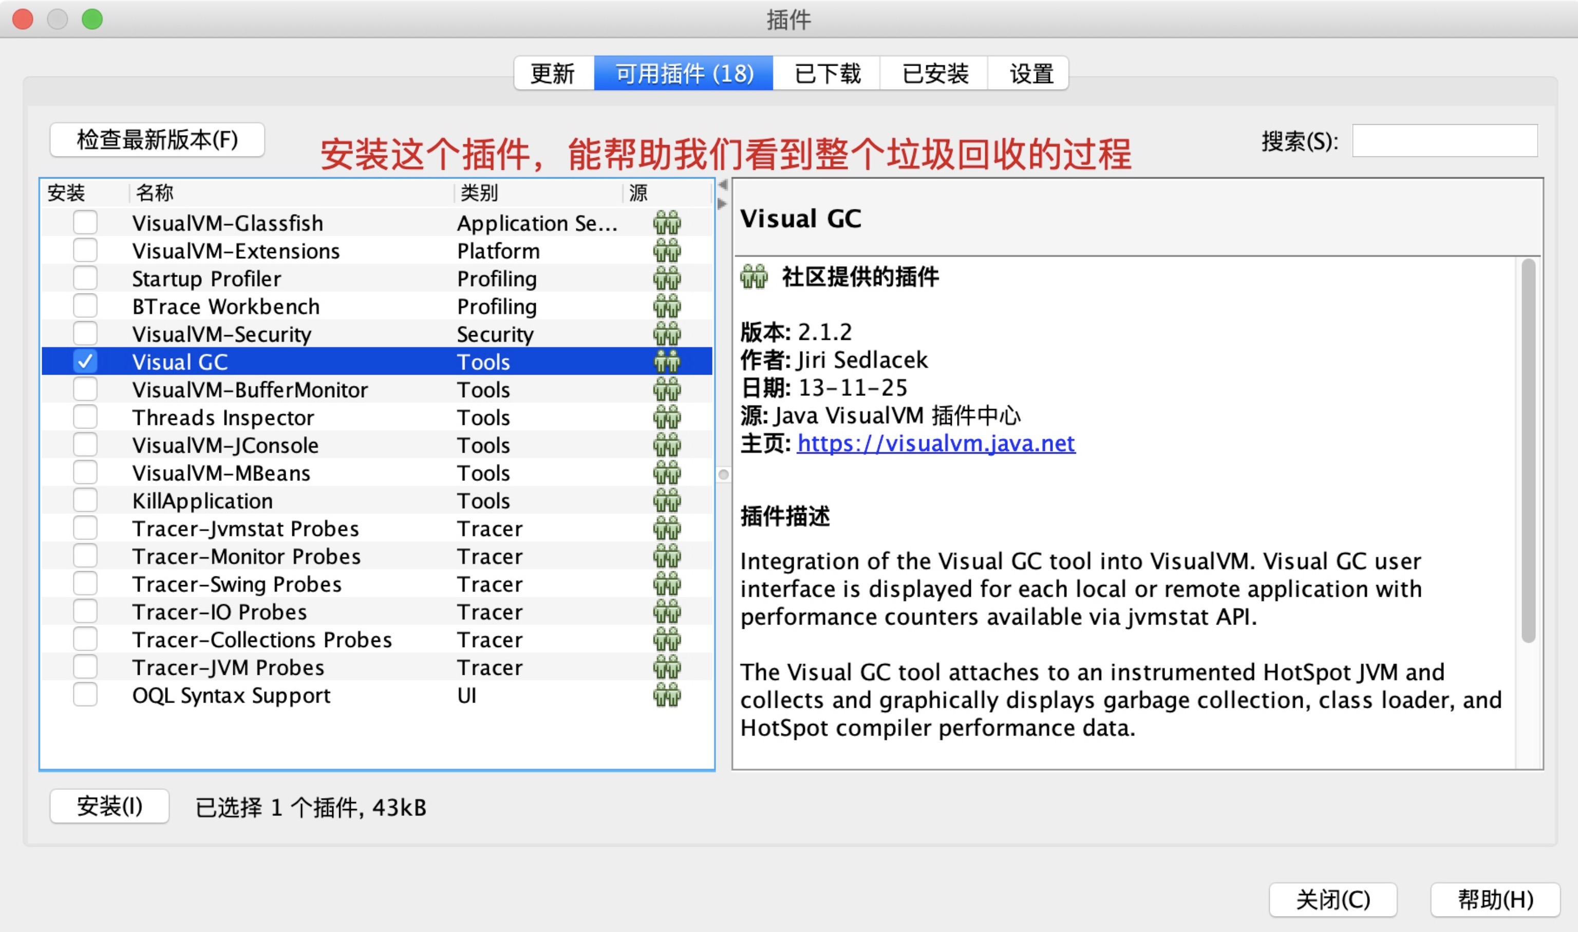Switch to the 更新 tab

(x=553, y=73)
